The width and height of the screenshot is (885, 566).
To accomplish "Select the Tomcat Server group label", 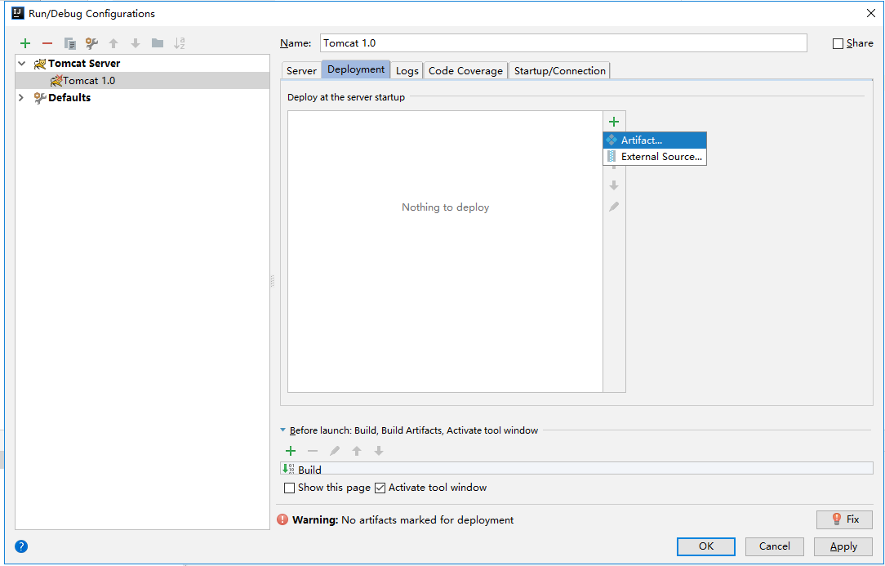I will click(x=84, y=64).
